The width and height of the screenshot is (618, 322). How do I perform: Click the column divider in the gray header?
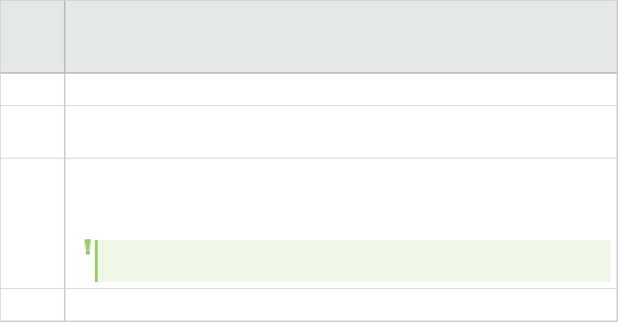(x=64, y=36)
